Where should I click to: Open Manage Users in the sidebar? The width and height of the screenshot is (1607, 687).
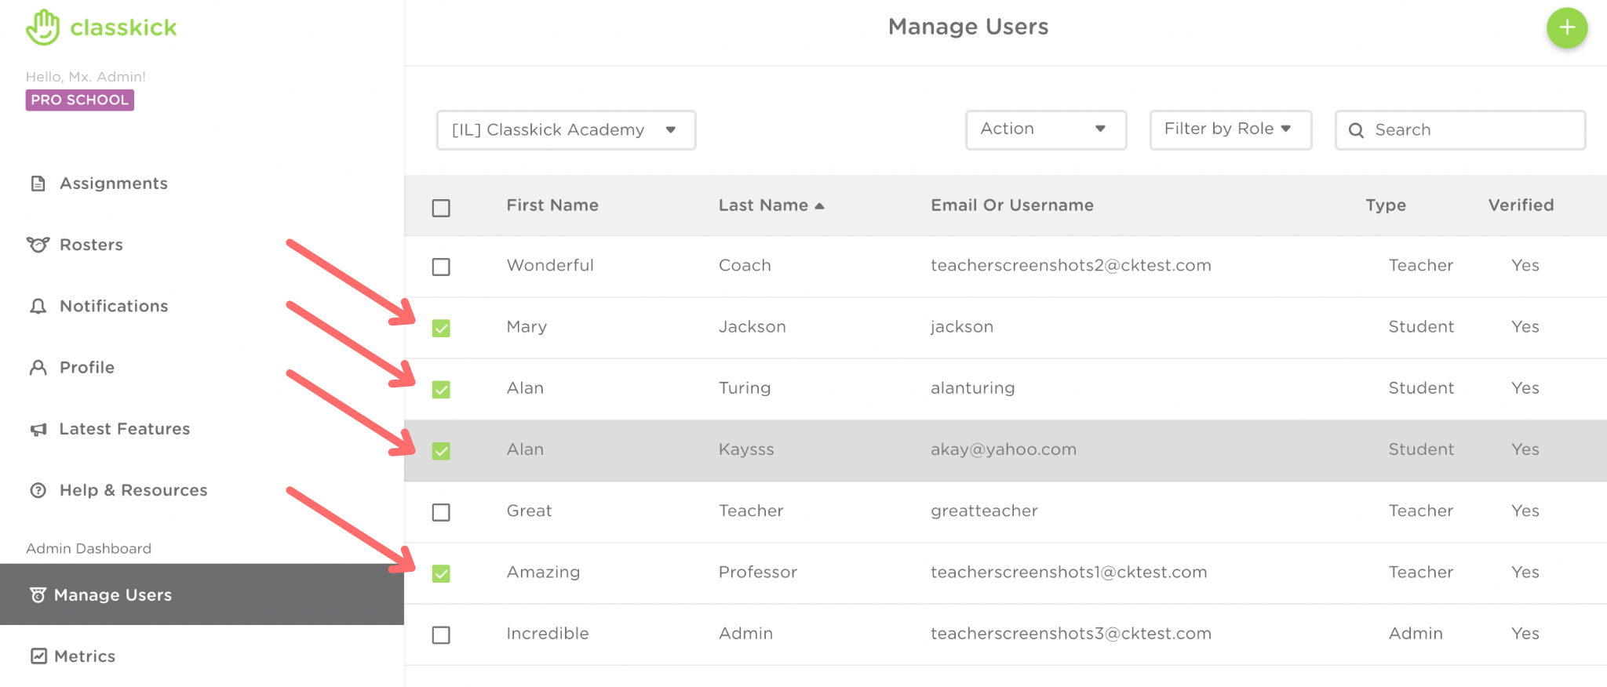pos(113,594)
